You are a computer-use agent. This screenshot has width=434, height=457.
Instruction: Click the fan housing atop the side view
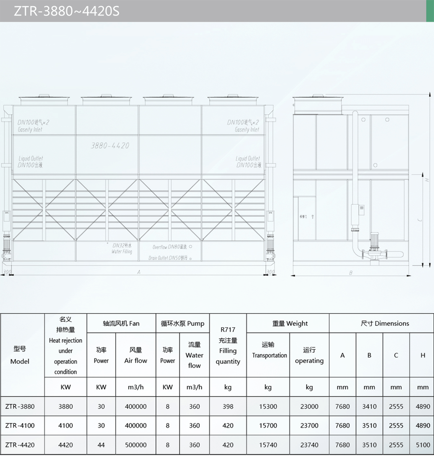318,105
